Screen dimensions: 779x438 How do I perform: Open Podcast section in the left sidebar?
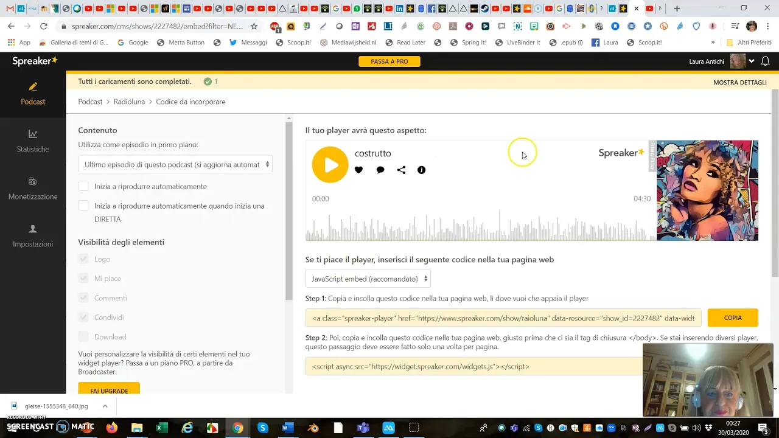point(33,94)
